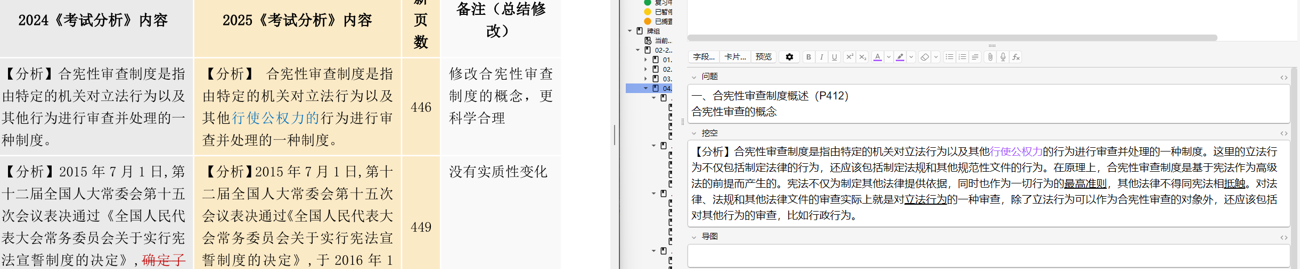This screenshot has width=1300, height=269.
Task: Toggle bold formatting in the editor
Action: click(808, 57)
